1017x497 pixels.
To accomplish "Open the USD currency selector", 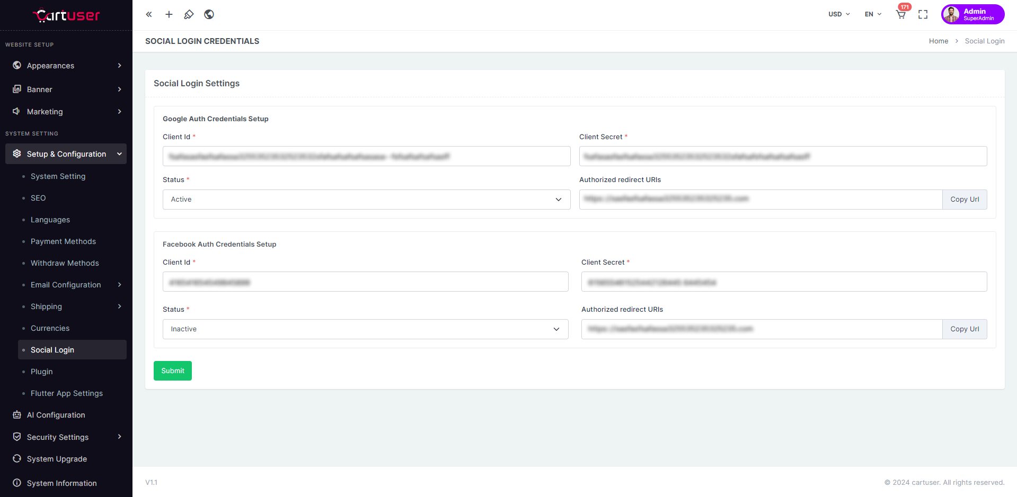I will click(x=839, y=14).
